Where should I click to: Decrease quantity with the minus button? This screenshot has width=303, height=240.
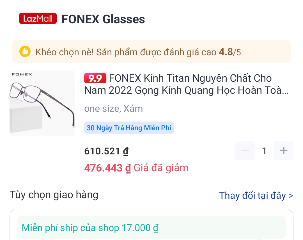245,151
